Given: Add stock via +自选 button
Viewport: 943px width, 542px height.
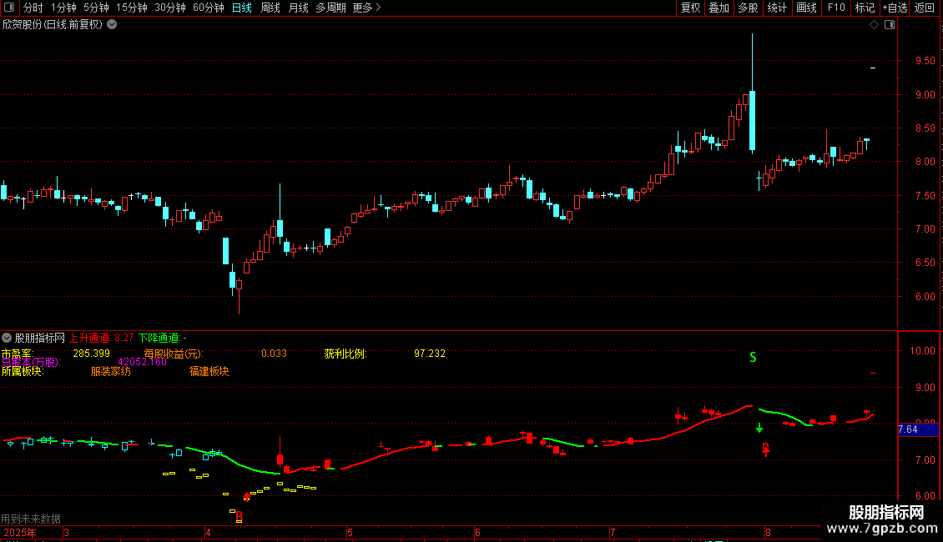Looking at the screenshot, I should click(x=895, y=8).
